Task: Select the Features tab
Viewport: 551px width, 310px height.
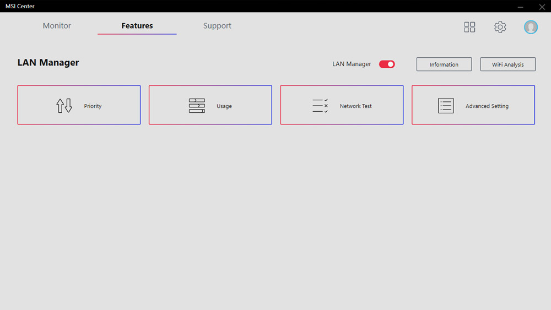Action: (x=137, y=26)
